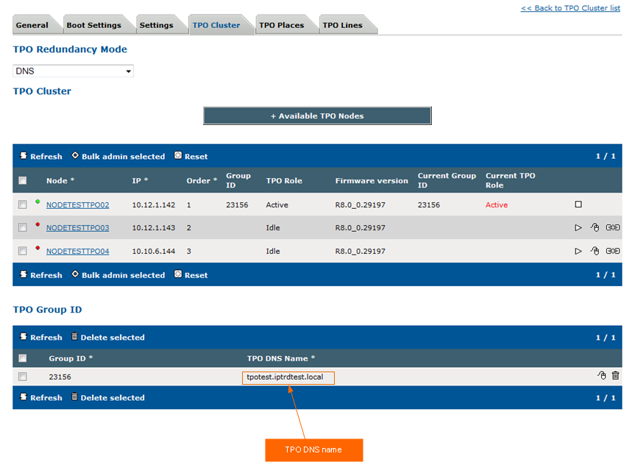This screenshot has width=635, height=462.
Task: Click Bulk admin selected above the node table
Action: (118, 156)
